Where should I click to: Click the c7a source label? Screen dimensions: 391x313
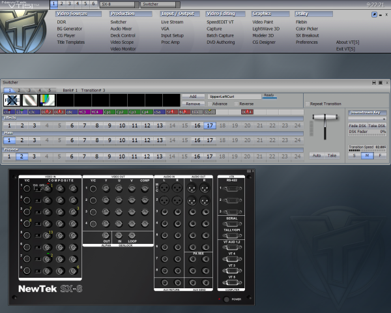[x=22, y=112]
